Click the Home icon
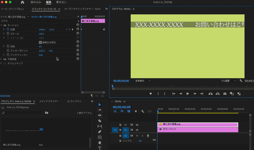This screenshot has height=150, width=254. 23,2
